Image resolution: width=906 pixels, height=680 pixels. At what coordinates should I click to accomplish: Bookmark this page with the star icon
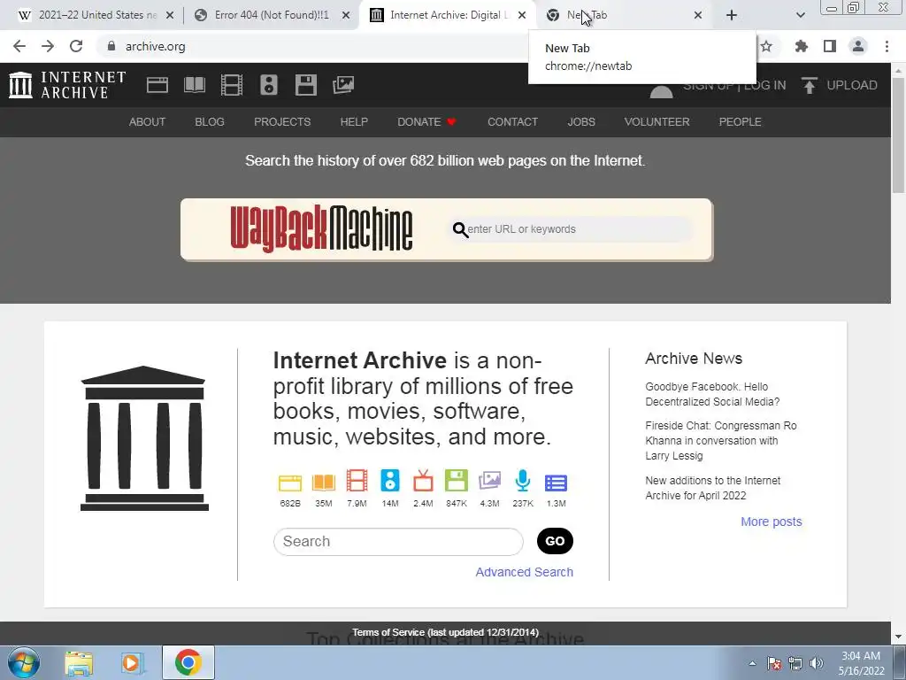pyautogui.click(x=766, y=46)
